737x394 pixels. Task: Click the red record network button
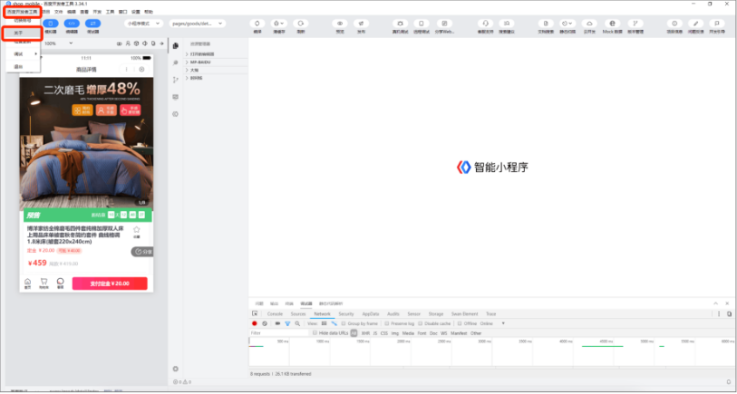point(255,323)
